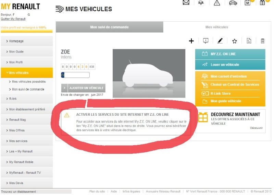The image size is (274, 195).
Task: Click the profile completion progress bar
Action: click(27, 31)
